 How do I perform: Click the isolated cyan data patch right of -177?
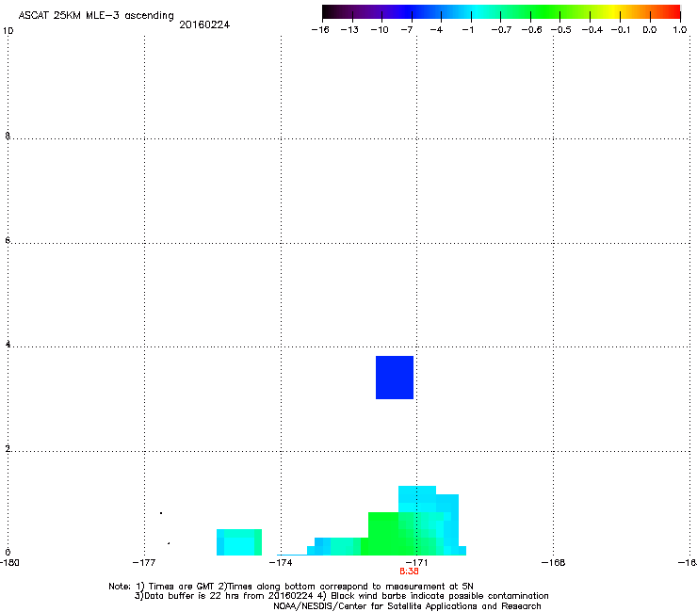(x=239, y=542)
